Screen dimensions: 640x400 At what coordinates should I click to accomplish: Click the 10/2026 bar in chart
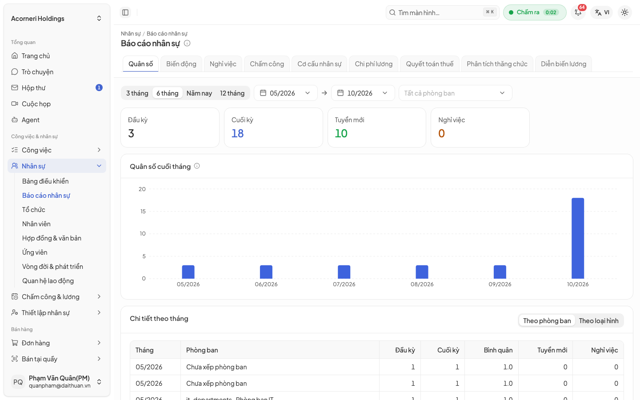point(578,238)
